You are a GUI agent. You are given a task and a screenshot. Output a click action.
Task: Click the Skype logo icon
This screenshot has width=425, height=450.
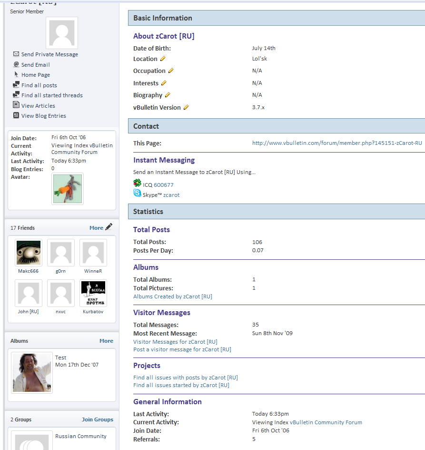137,193
